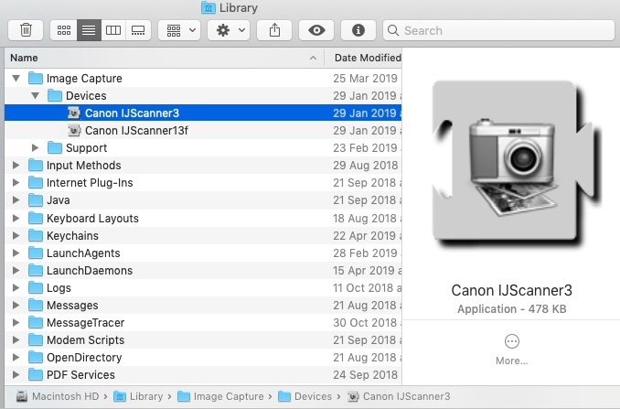Click the Java folder icon
Screen dimensions: 620x409
[36, 200]
